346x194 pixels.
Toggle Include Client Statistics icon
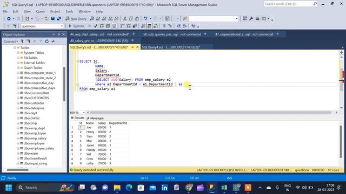click(x=135, y=26)
